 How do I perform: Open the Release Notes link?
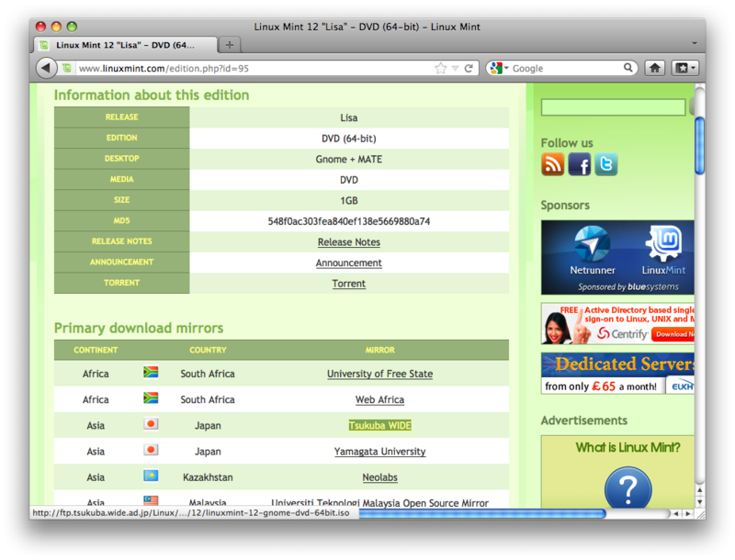pos(349,242)
